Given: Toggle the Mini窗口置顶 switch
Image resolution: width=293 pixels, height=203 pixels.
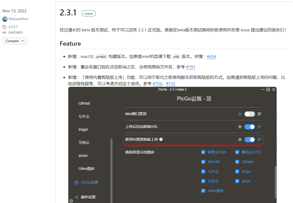Looking at the screenshot, I should (x=250, y=114).
